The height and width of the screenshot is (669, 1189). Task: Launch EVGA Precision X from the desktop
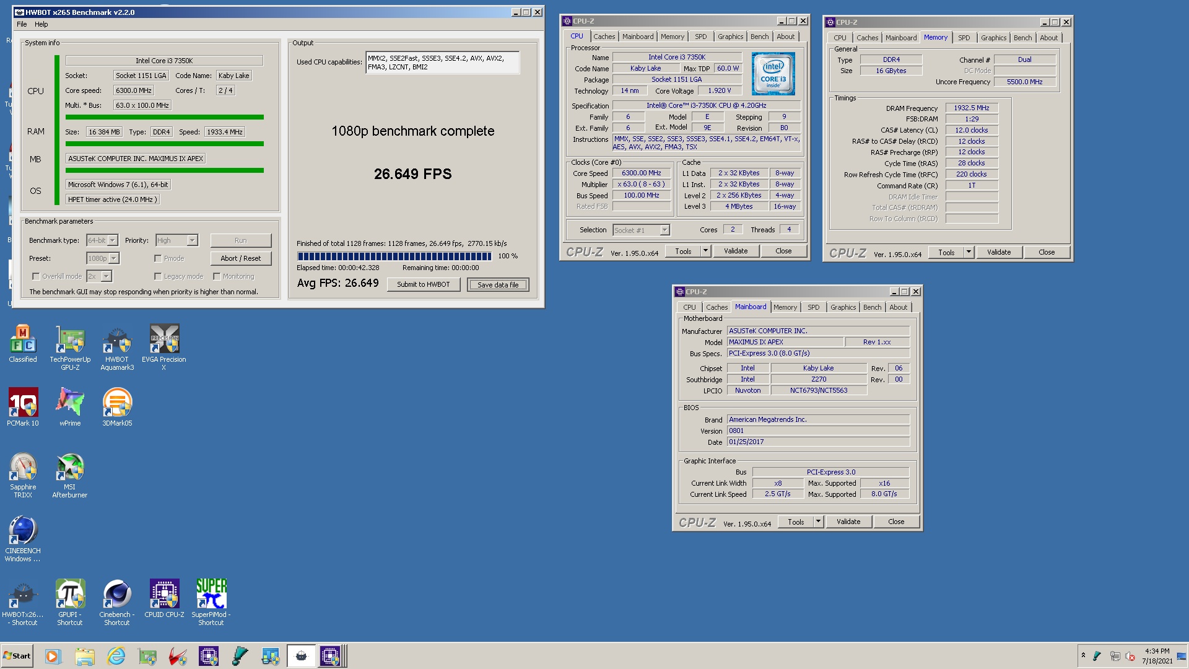click(x=164, y=347)
